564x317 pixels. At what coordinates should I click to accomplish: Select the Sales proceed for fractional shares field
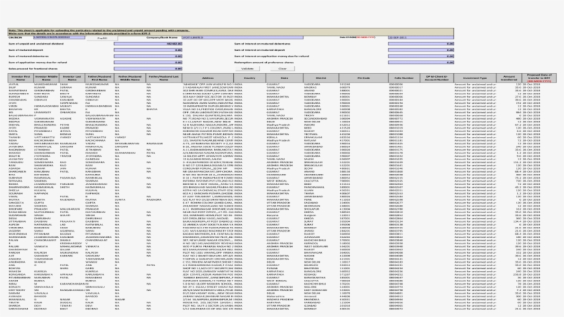coord(148,68)
